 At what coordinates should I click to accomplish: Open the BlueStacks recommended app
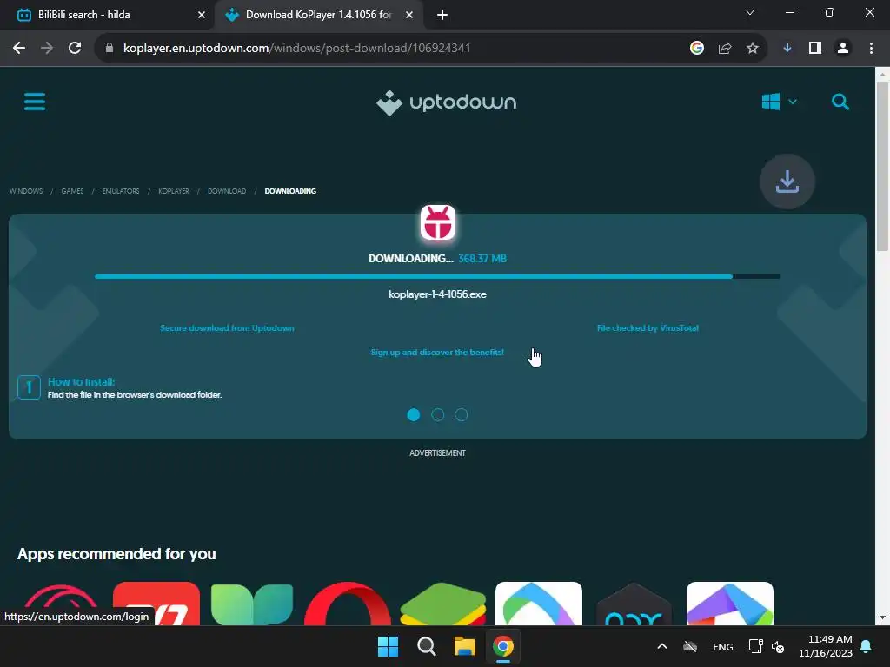[x=443, y=604]
